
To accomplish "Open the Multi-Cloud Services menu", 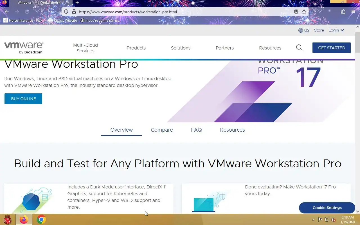I will (x=85, y=48).
